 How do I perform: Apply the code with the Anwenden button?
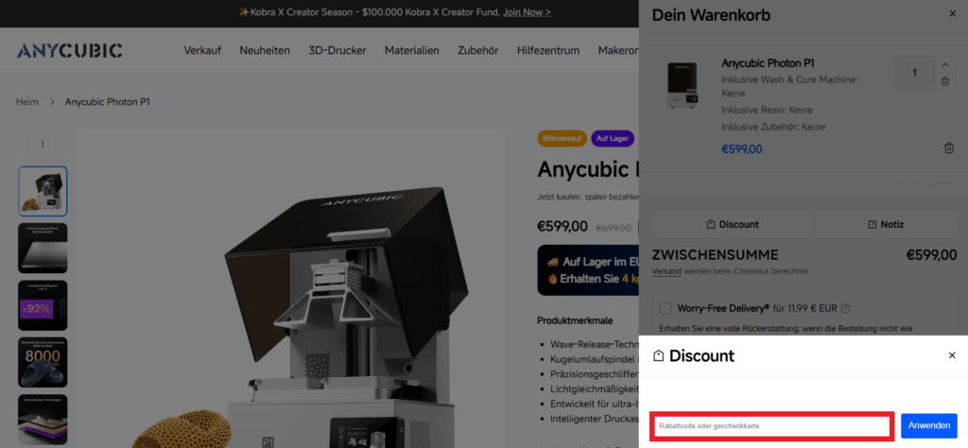(x=928, y=425)
